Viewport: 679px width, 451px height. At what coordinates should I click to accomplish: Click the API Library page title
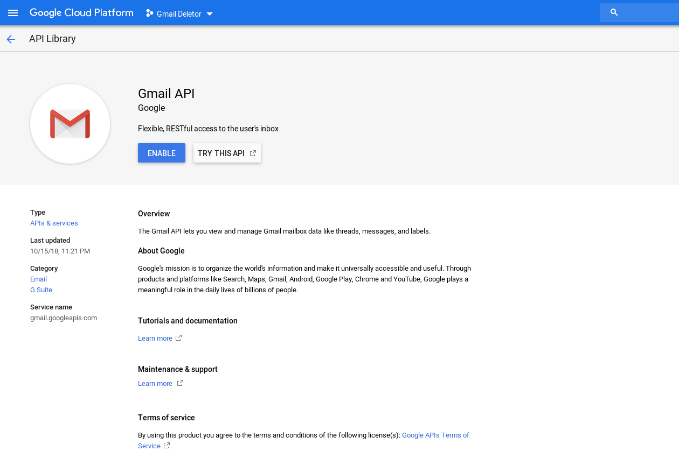click(x=52, y=39)
